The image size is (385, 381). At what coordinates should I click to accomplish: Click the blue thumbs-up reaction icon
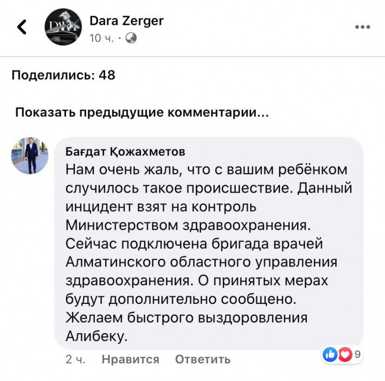[330, 355]
